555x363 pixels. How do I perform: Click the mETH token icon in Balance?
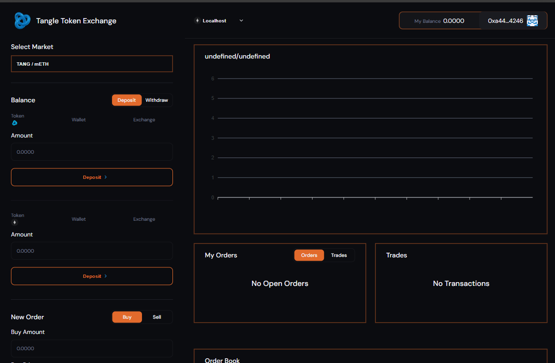point(14,222)
